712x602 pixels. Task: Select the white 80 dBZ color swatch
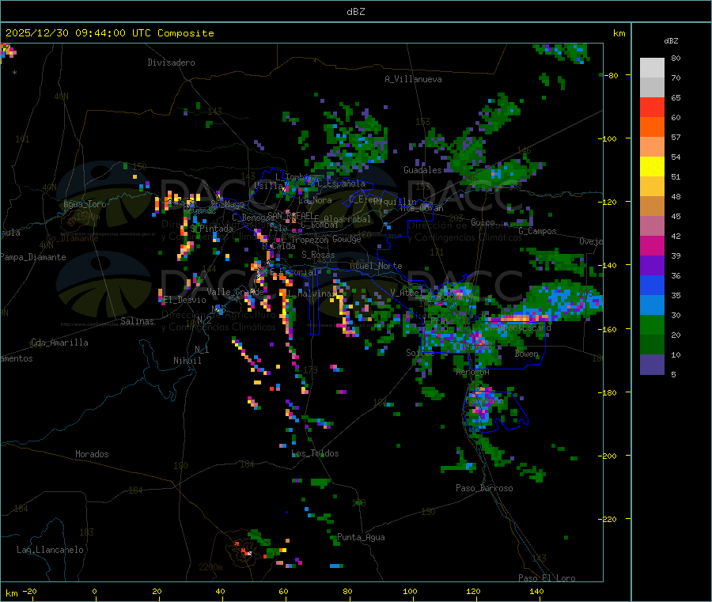[652, 68]
